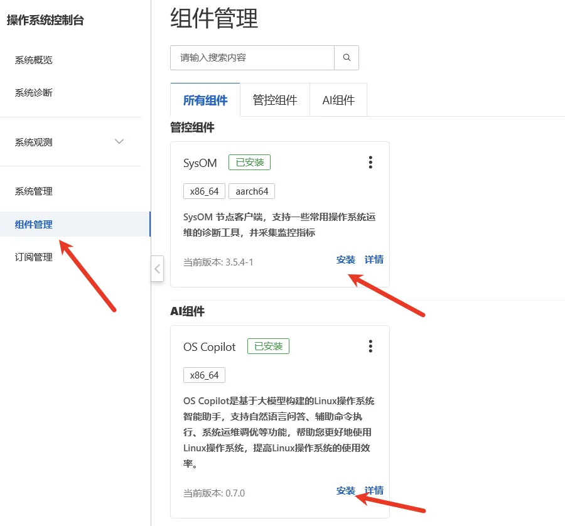The width and height of the screenshot is (565, 526).
Task: Click the 已安装 badge on OS Copilot
Action: (268, 346)
